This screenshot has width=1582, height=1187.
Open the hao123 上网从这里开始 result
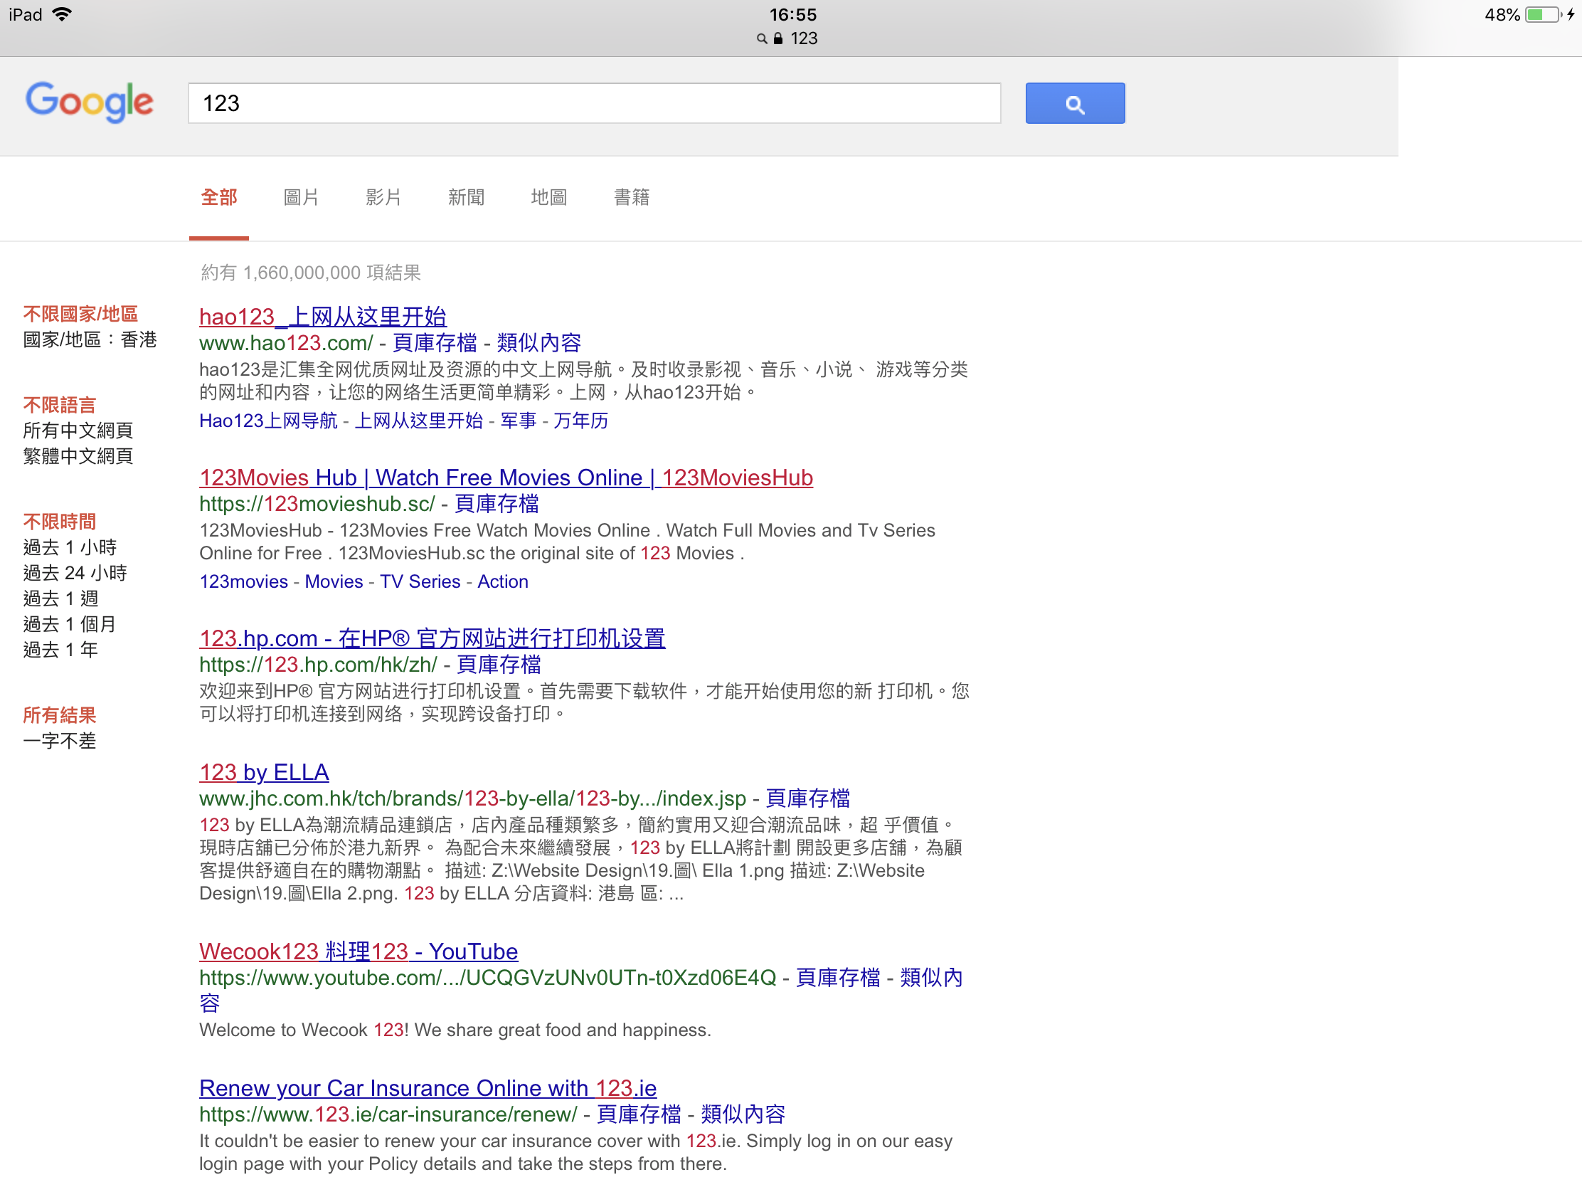click(322, 316)
